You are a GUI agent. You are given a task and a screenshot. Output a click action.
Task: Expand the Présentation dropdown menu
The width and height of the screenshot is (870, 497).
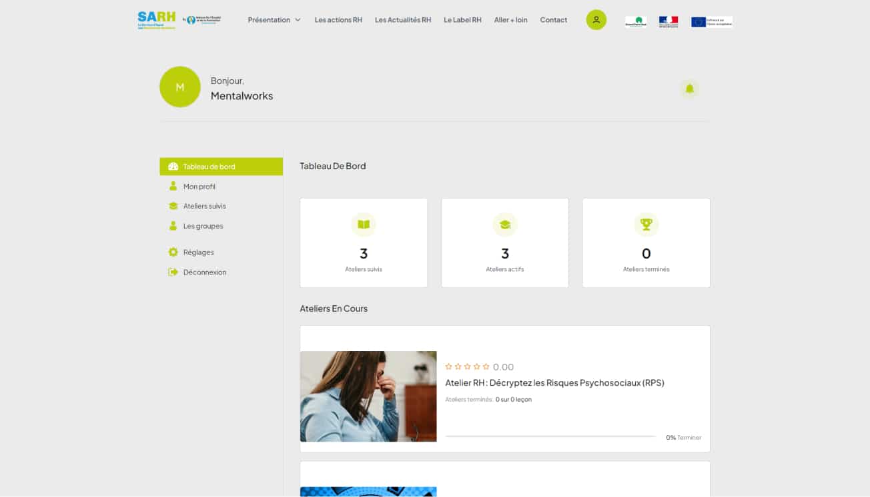274,20
